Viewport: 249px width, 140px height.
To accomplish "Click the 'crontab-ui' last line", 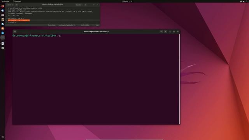I will (12, 22).
